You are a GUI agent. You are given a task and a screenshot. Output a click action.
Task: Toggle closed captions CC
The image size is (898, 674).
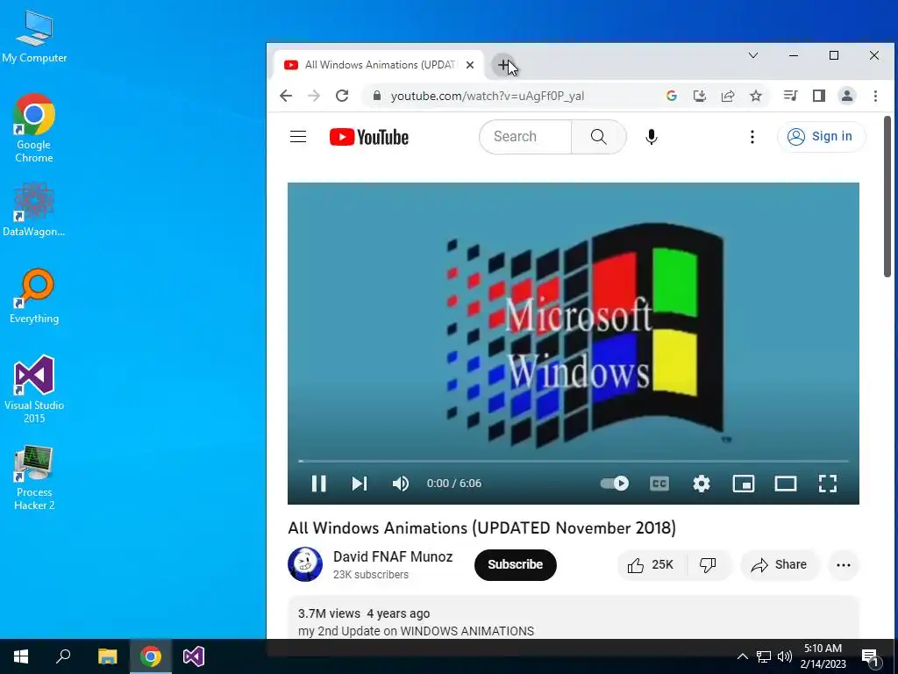click(x=659, y=484)
